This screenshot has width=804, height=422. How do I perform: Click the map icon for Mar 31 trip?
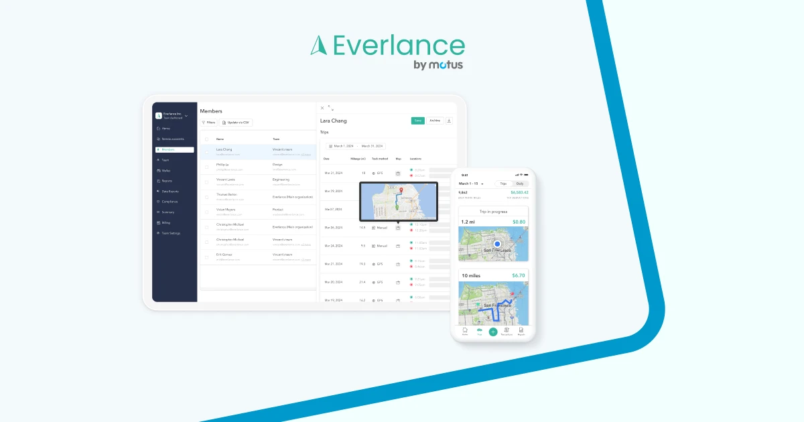tap(398, 173)
